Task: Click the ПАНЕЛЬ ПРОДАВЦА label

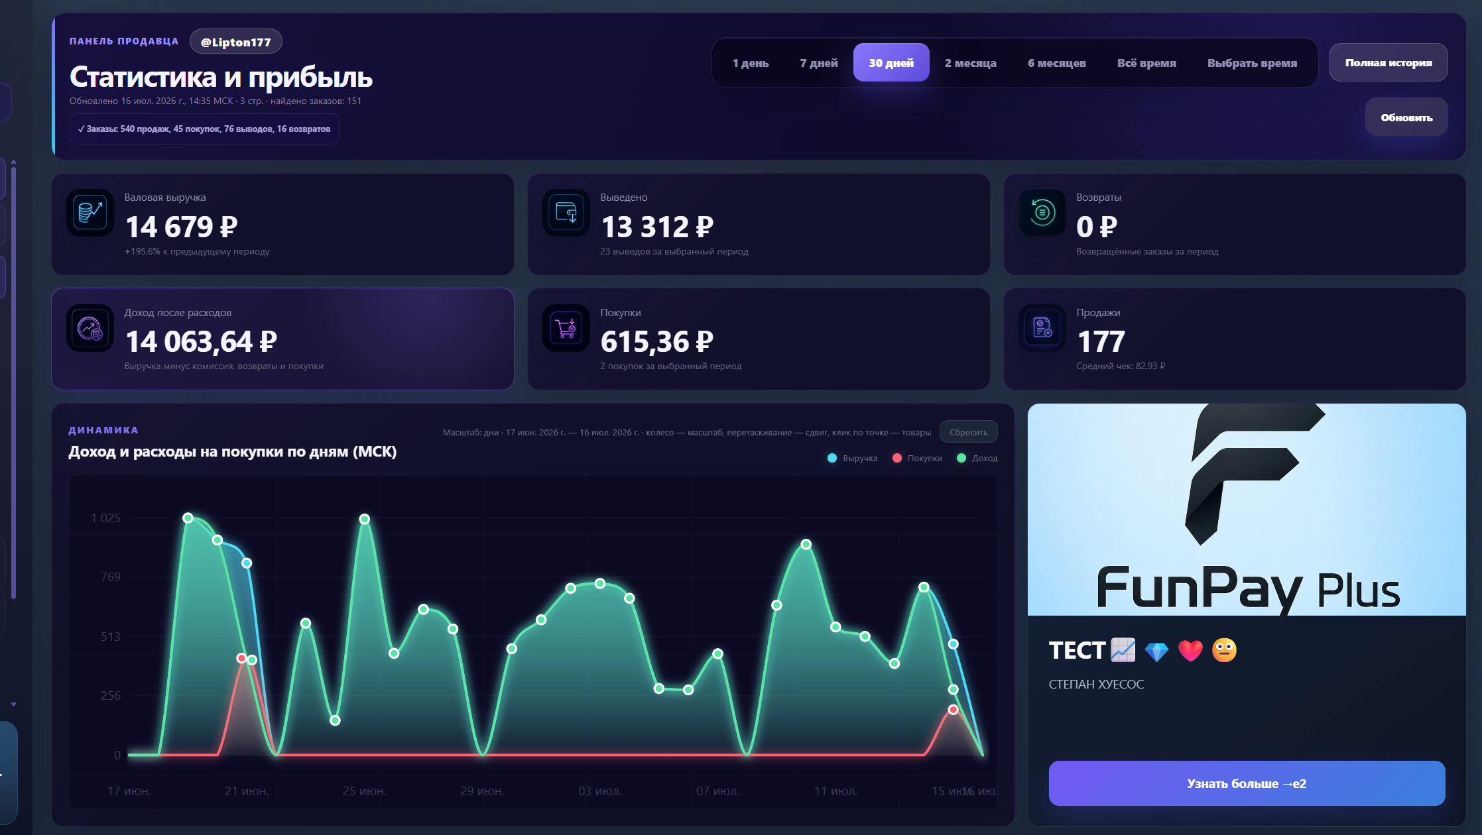Action: click(124, 41)
